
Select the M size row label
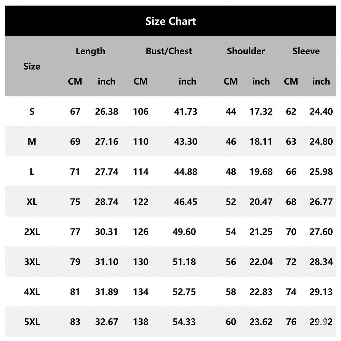[x=32, y=142]
